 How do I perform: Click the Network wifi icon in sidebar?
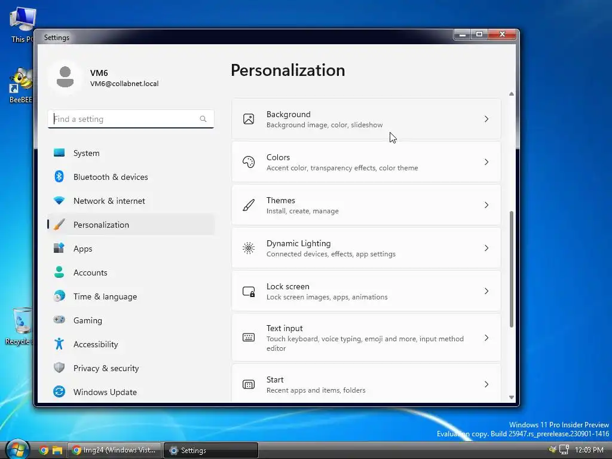point(59,201)
